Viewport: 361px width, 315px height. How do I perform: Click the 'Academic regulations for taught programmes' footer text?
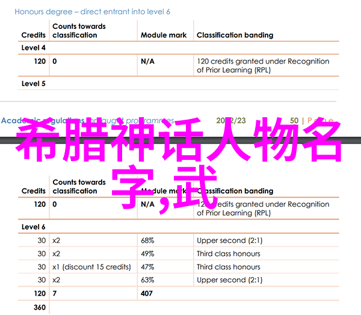tap(87, 121)
